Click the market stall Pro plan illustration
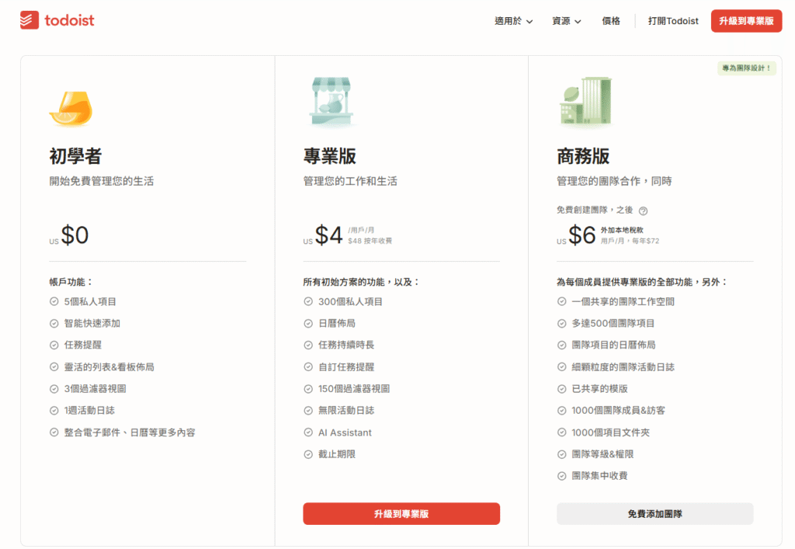The height and width of the screenshot is (549, 795). [x=330, y=103]
